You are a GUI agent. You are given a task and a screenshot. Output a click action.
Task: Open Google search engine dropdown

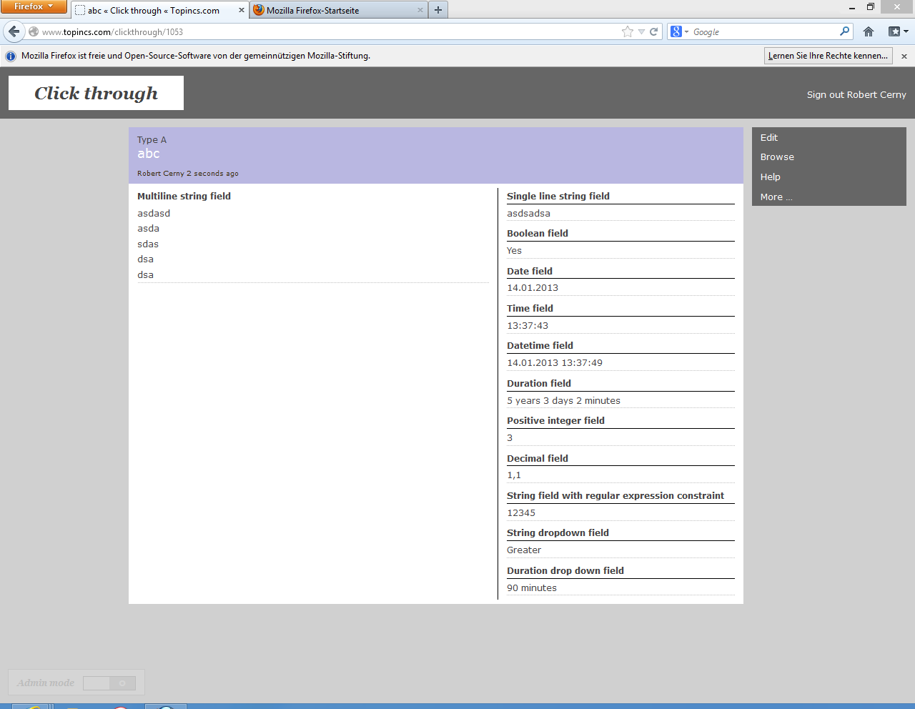679,31
